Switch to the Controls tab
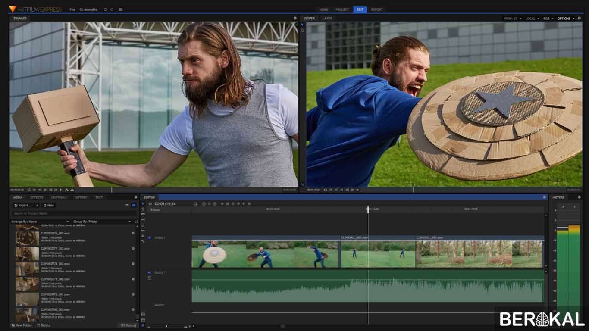Image resolution: width=589 pixels, height=331 pixels. [59, 197]
